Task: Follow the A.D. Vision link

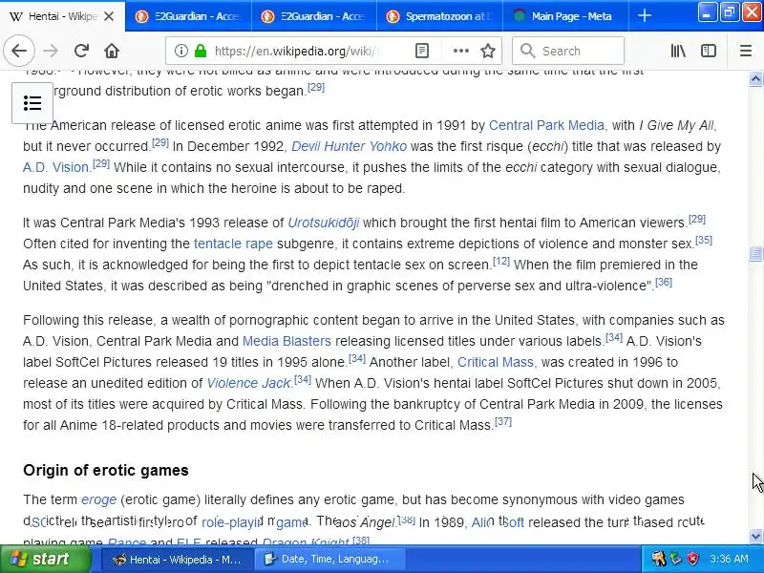Action: 55,167
